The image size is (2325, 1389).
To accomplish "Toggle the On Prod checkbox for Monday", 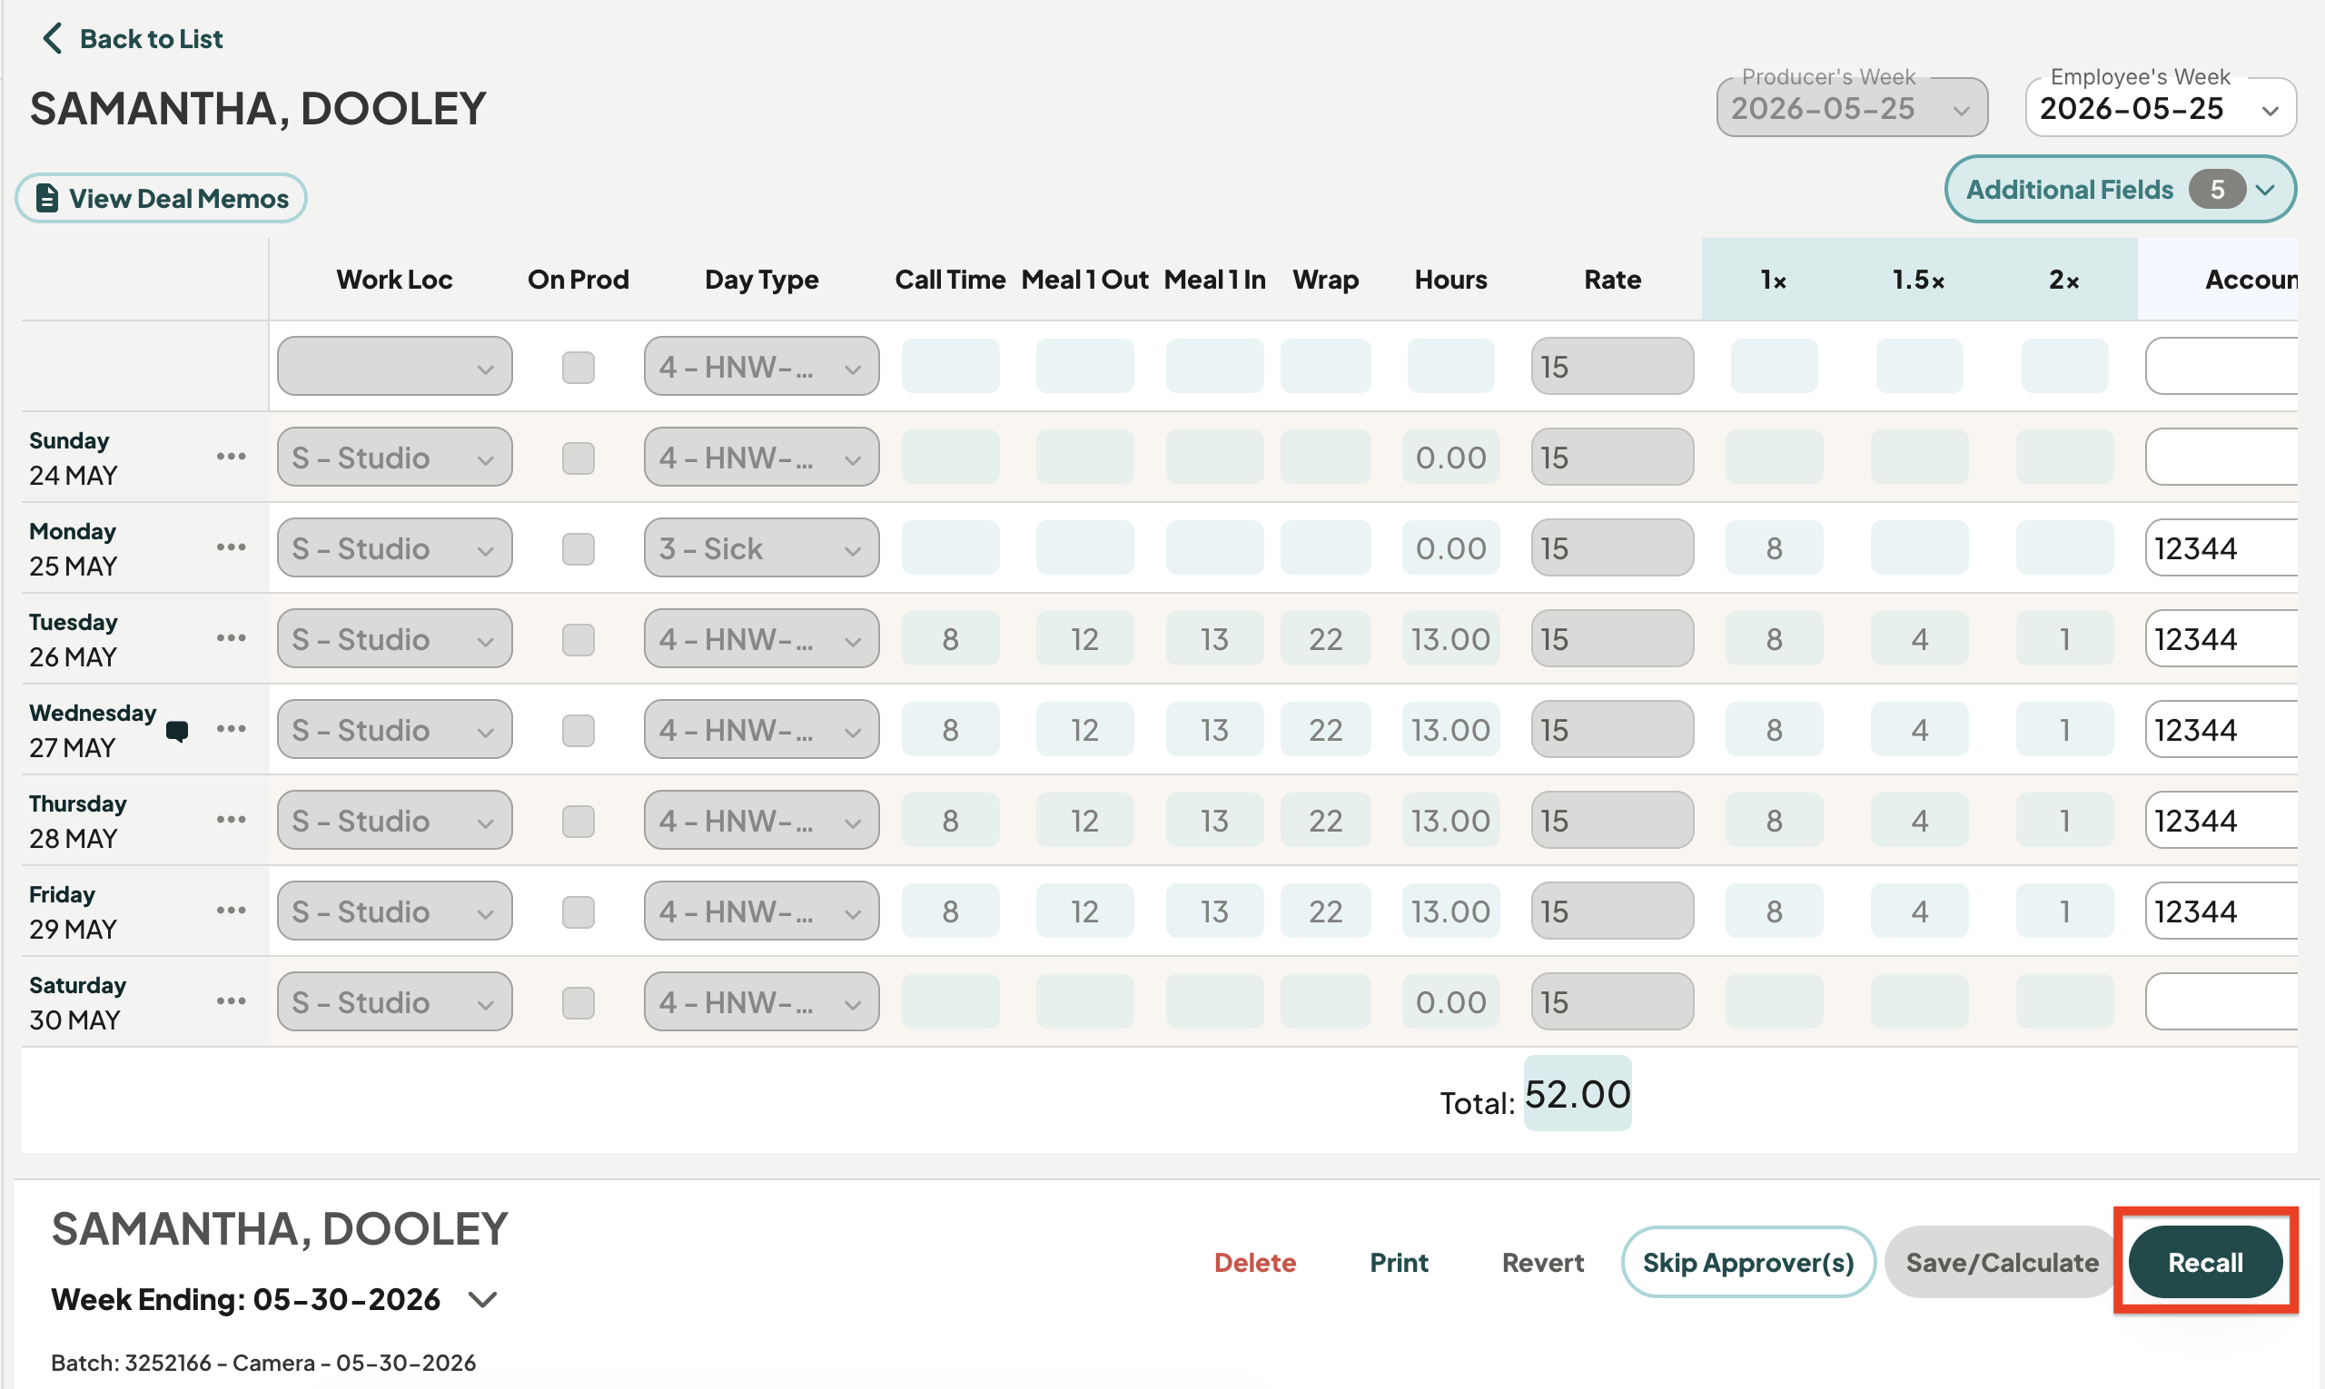I will pos(579,549).
